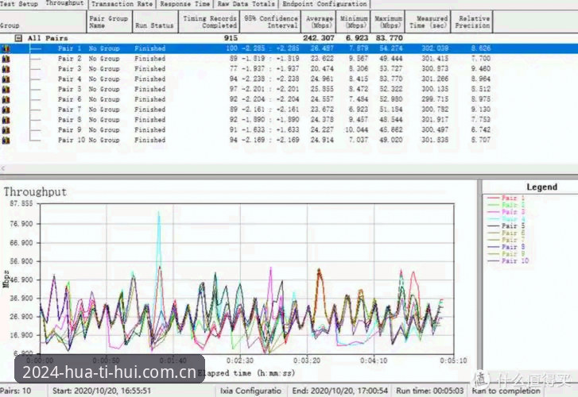Click Measured Time (sec) column header
This screenshot has width=578, height=397.
point(428,21)
